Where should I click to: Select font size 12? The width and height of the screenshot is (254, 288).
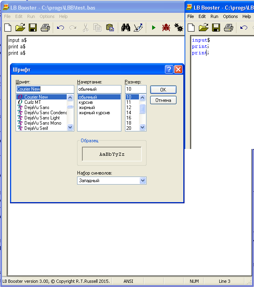point(132,107)
